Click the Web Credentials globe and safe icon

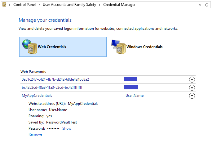(x=29, y=47)
